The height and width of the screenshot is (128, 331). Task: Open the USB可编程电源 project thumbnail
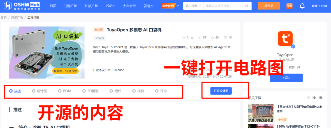click(261, 113)
